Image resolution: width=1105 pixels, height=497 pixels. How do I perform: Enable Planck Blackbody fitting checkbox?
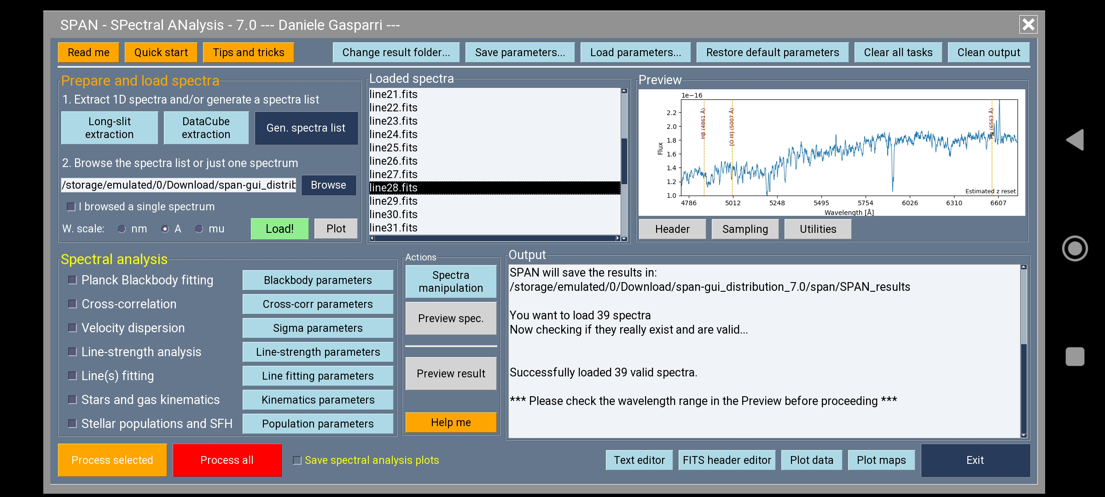[x=72, y=280]
